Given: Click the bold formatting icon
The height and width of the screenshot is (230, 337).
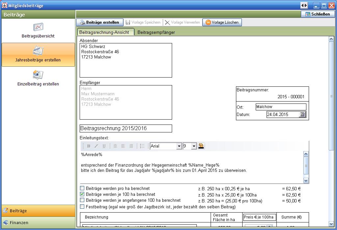Looking at the screenshot, I should click(x=89, y=146).
